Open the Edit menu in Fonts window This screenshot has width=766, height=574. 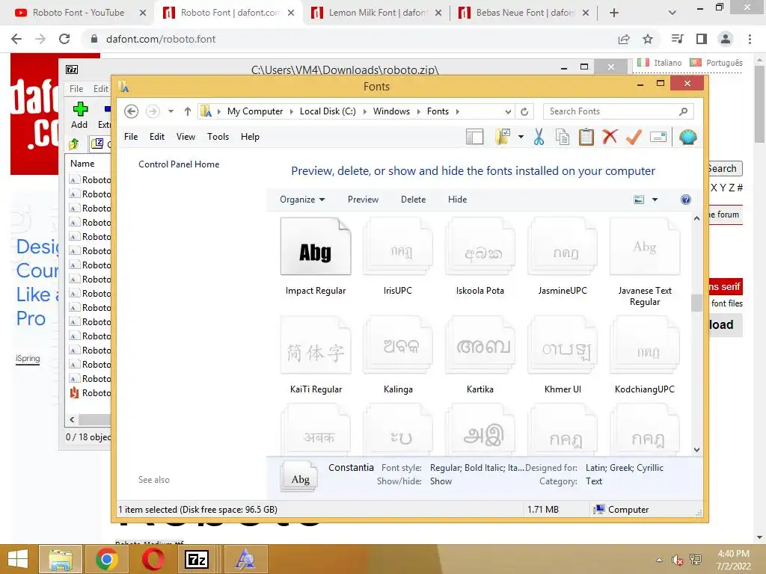click(x=157, y=137)
